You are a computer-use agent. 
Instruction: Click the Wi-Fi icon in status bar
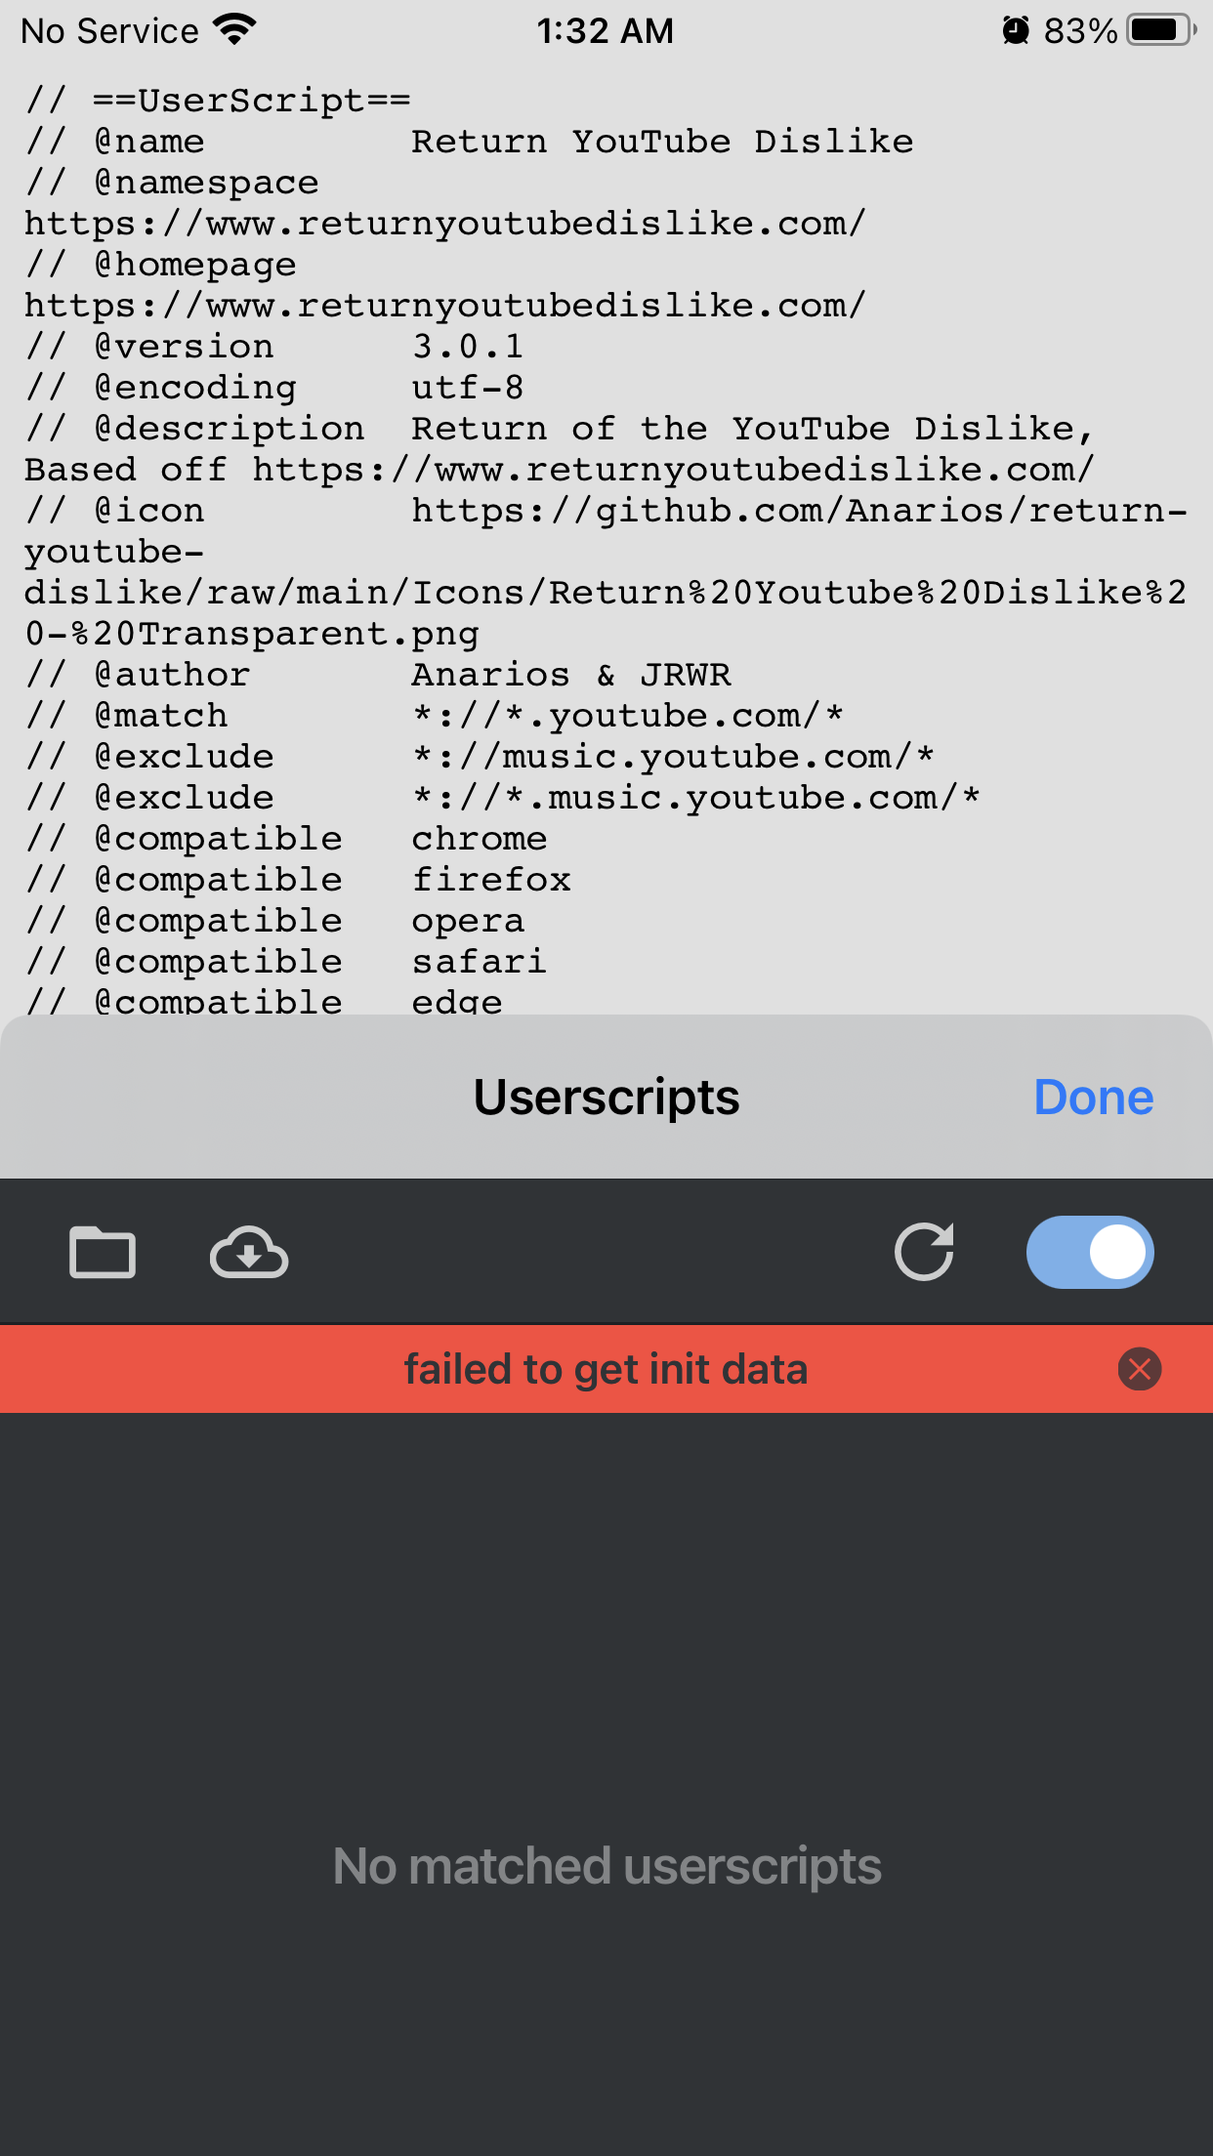[x=234, y=28]
